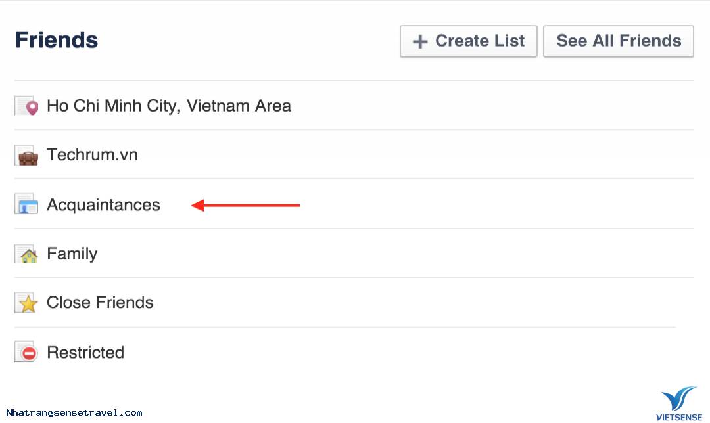Open the Create List dialog
The width and height of the screenshot is (710, 423).
point(468,41)
